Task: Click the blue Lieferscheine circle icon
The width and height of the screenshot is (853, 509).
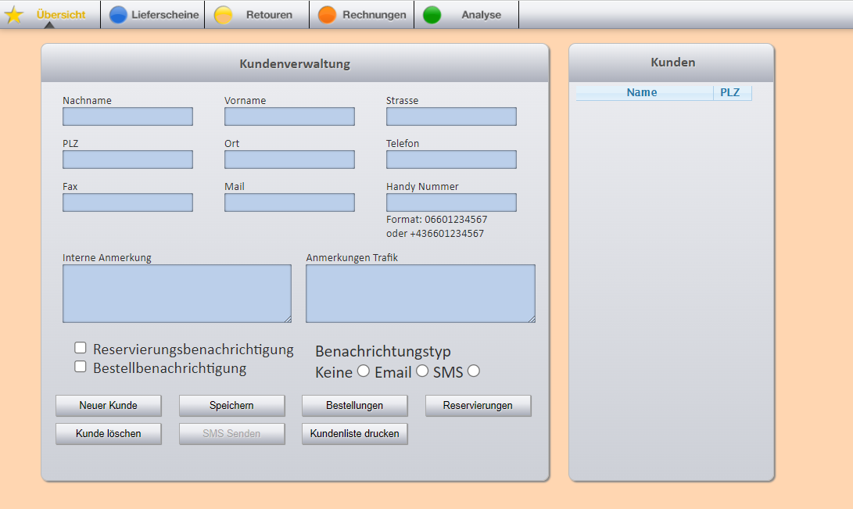Action: [118, 15]
